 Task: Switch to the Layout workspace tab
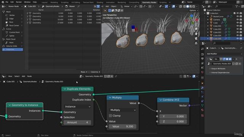coord(45,2)
